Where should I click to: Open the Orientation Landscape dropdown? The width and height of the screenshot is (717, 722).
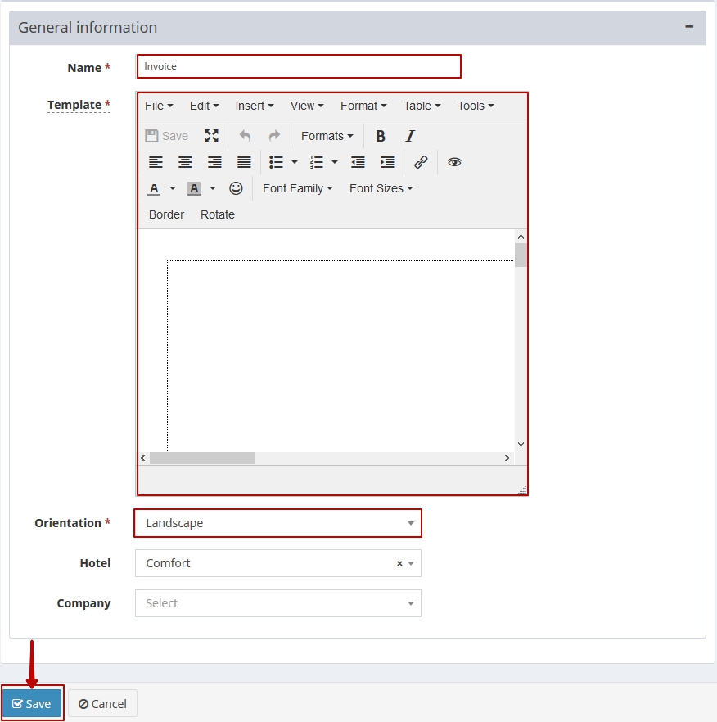[278, 523]
